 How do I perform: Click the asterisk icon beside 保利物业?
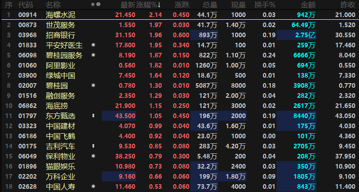[x=93, y=156]
